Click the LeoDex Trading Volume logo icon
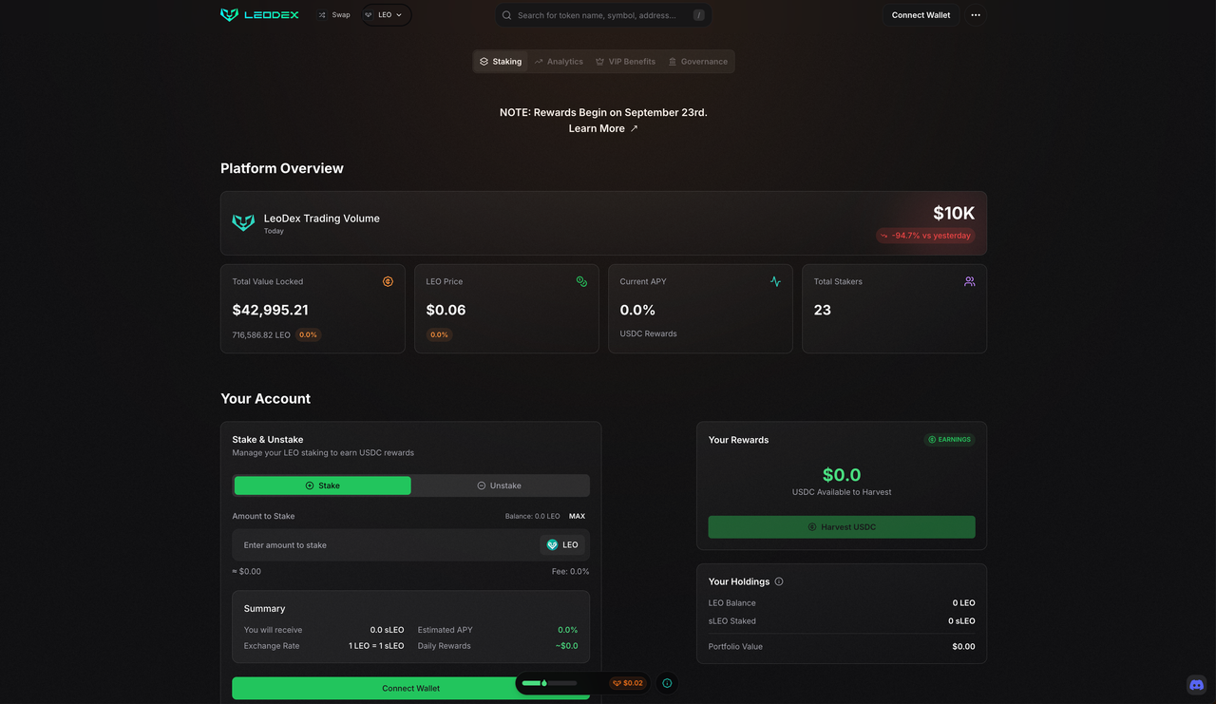Screen dimensions: 1216x704 pos(243,223)
